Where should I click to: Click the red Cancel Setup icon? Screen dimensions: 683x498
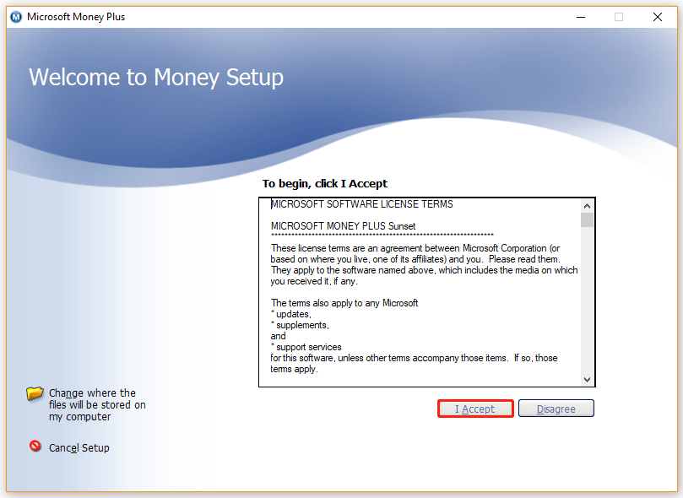(x=35, y=447)
